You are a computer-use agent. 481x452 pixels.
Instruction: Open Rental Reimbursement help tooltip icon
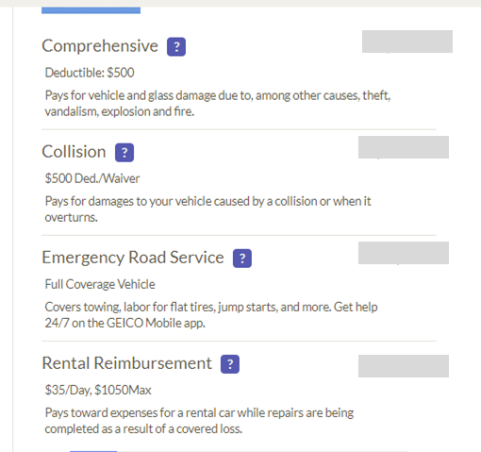click(x=230, y=364)
